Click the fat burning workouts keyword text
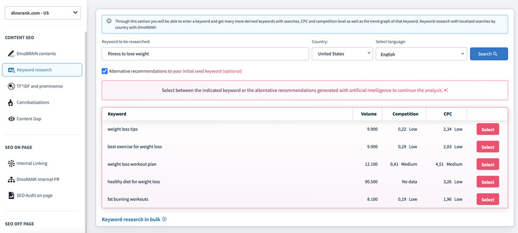This screenshot has width=518, height=233. click(x=128, y=199)
